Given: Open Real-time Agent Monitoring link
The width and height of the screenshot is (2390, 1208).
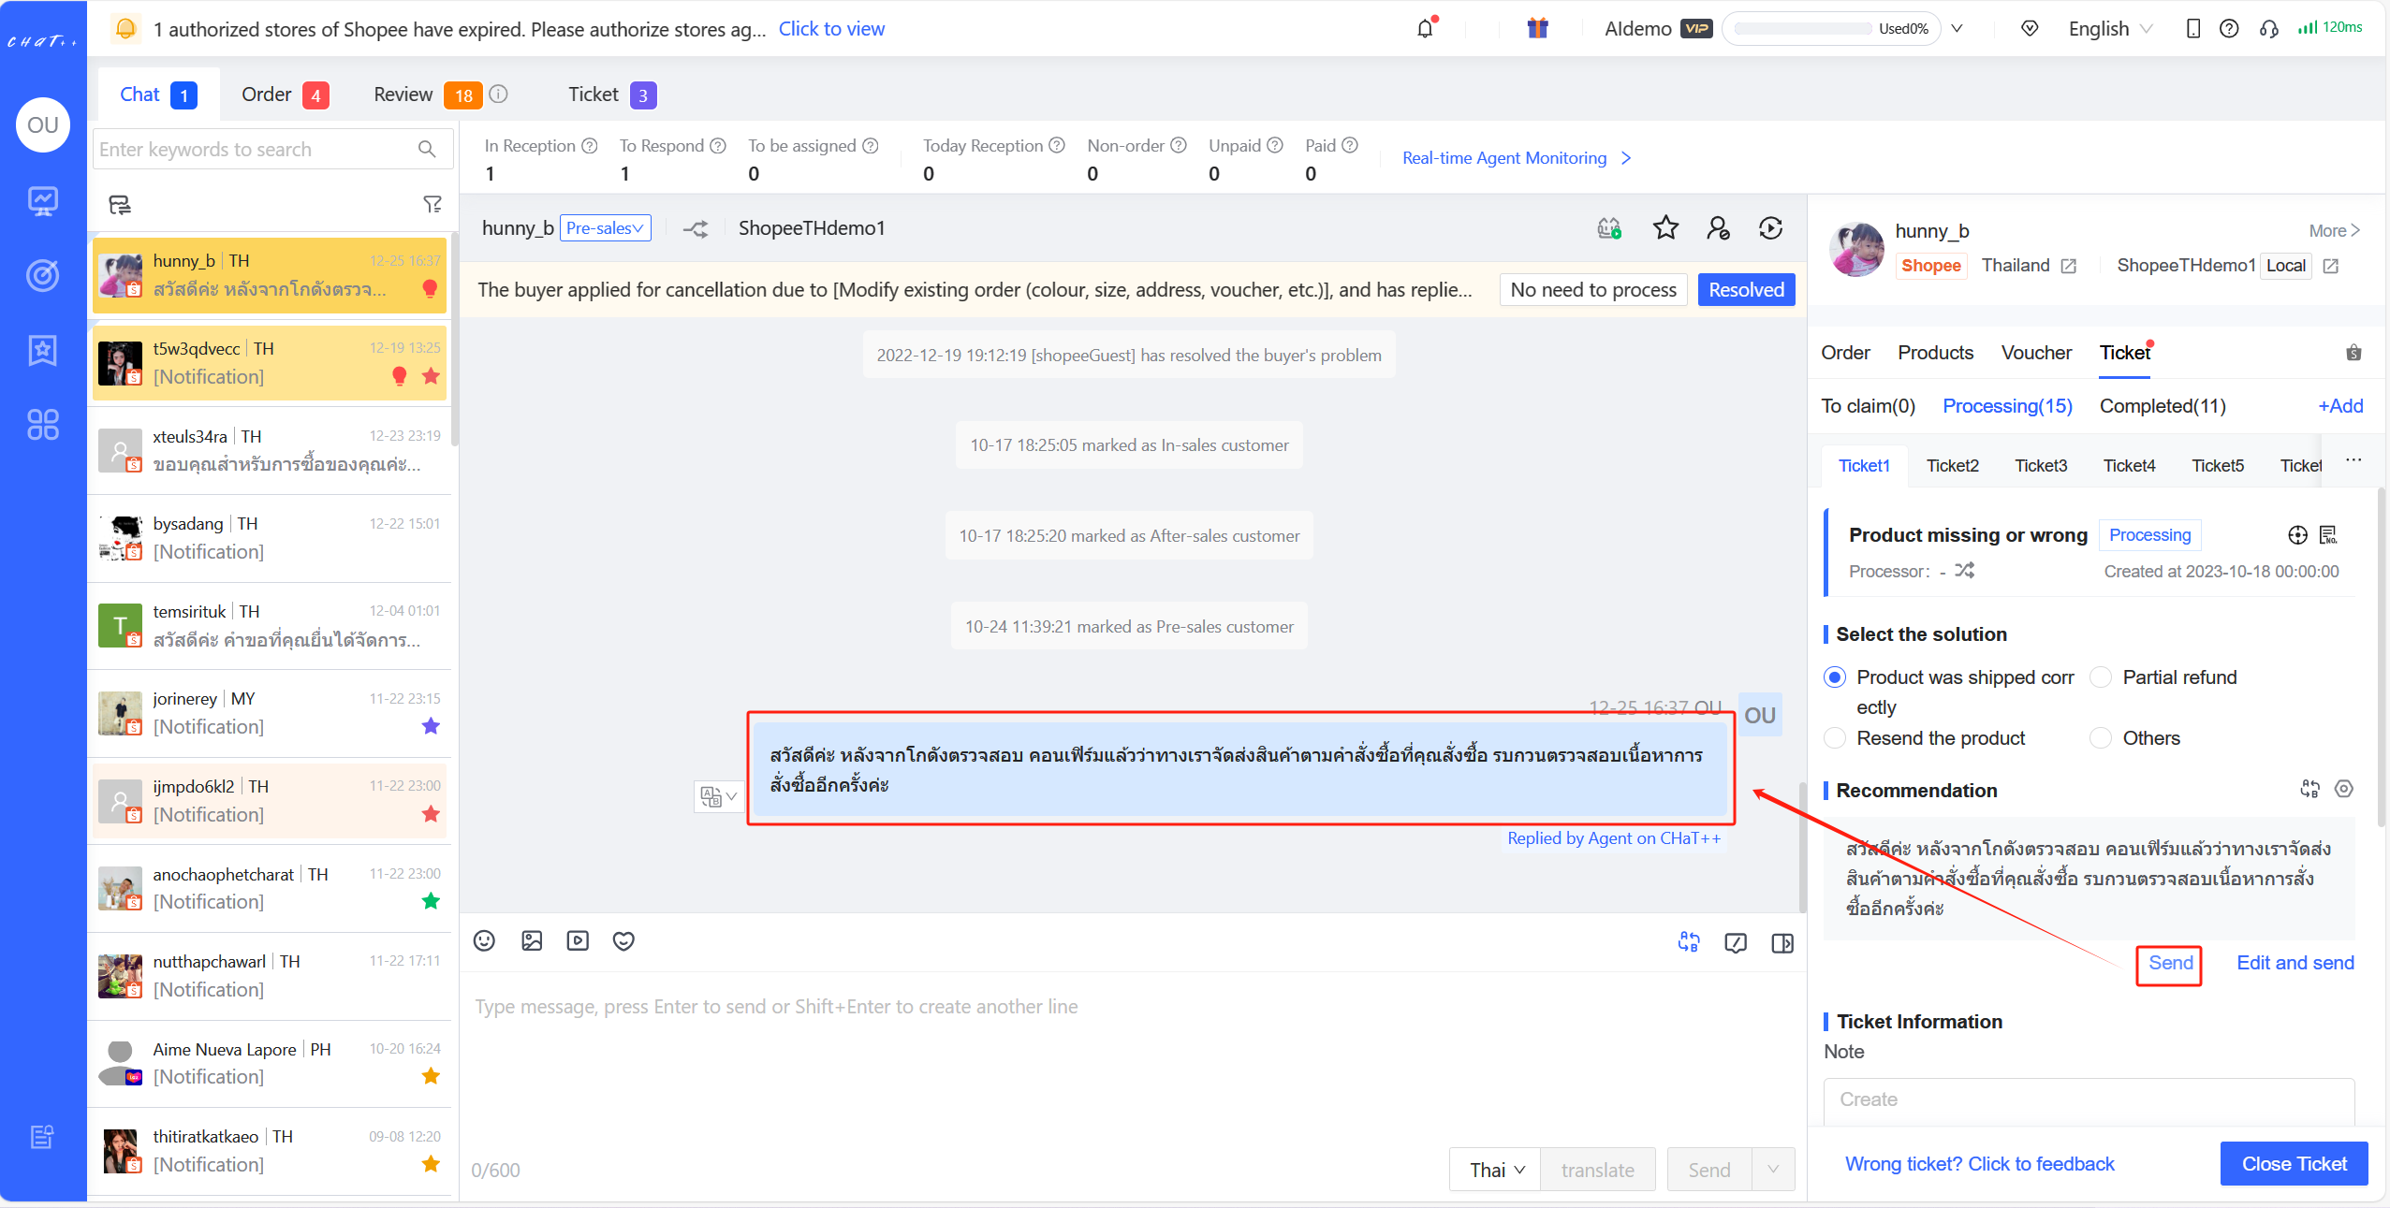Looking at the screenshot, I should [x=1517, y=158].
